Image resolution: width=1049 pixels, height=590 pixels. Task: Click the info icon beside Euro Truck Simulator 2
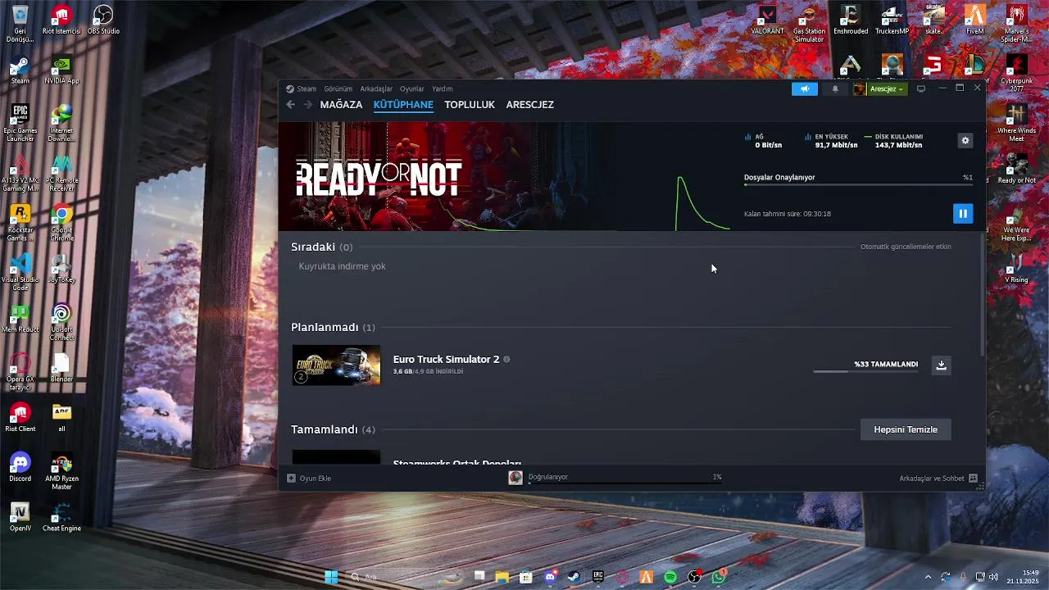(x=506, y=359)
